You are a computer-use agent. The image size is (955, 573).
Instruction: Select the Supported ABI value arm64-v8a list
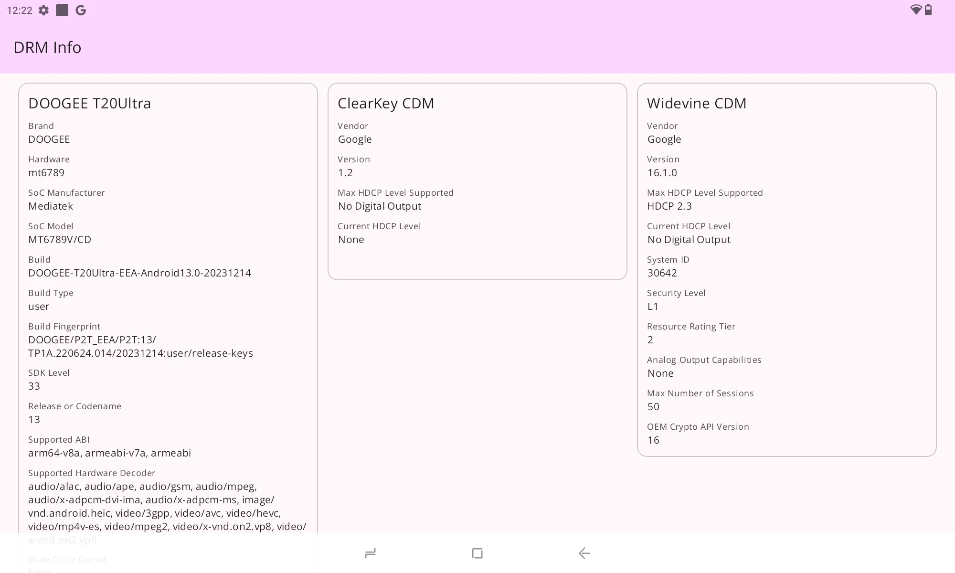[x=109, y=453]
